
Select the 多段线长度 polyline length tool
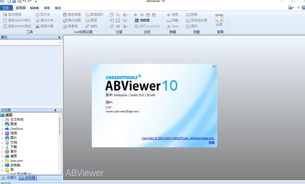pyautogui.click(x=196, y=20)
